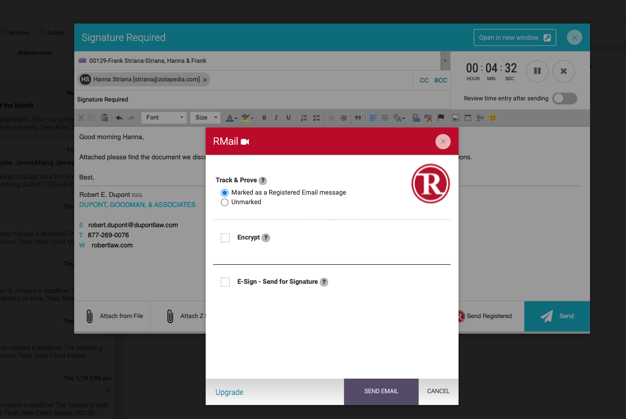The image size is (626, 419).
Task: Open help for E-Sign option
Action: pyautogui.click(x=324, y=282)
